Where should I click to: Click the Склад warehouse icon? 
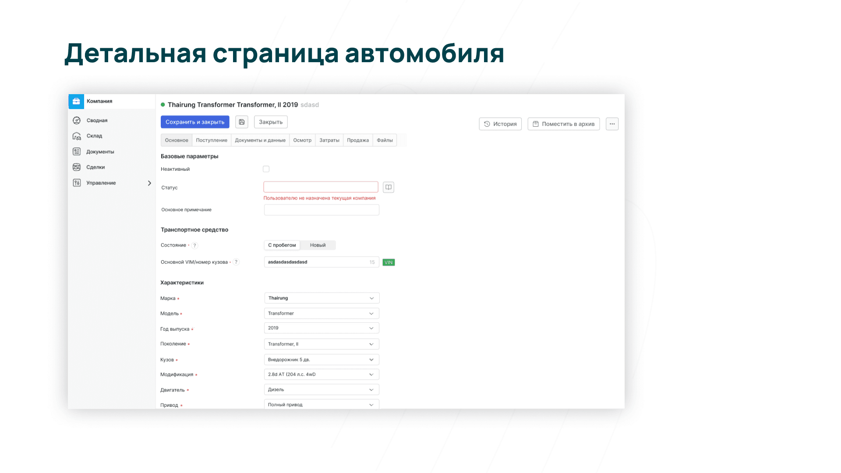tap(77, 136)
